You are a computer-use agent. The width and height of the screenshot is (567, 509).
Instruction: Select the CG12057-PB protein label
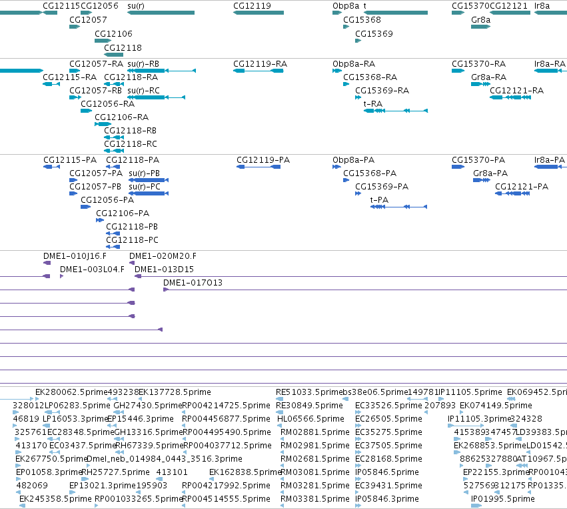95,187
